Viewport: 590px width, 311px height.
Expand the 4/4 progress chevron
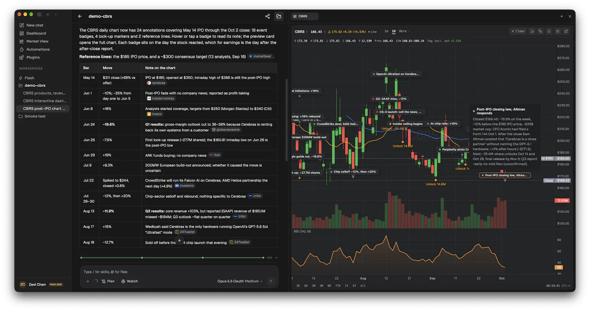pyautogui.click(x=277, y=258)
